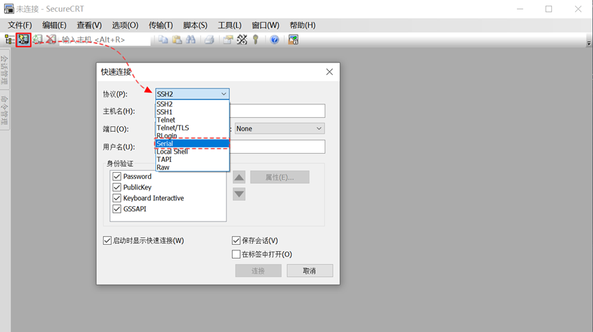Click the Disconnect toolbar icon
Screen dimensions: 593x332
51,39
